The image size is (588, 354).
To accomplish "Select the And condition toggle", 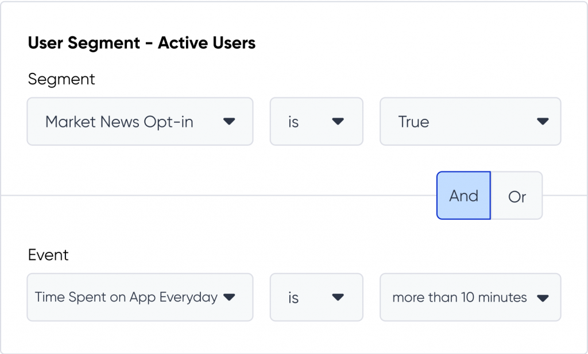I will (463, 196).
